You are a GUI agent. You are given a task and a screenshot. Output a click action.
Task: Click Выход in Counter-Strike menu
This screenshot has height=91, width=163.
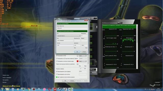pyautogui.click(x=4, y=82)
